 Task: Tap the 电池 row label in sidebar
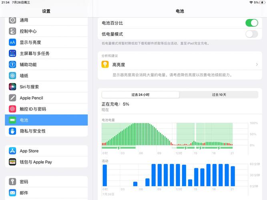pyautogui.click(x=24, y=120)
